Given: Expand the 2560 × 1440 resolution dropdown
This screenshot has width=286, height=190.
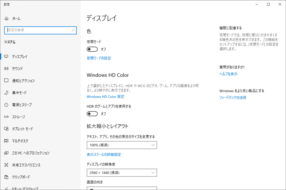Looking at the screenshot, I should point(122,173).
